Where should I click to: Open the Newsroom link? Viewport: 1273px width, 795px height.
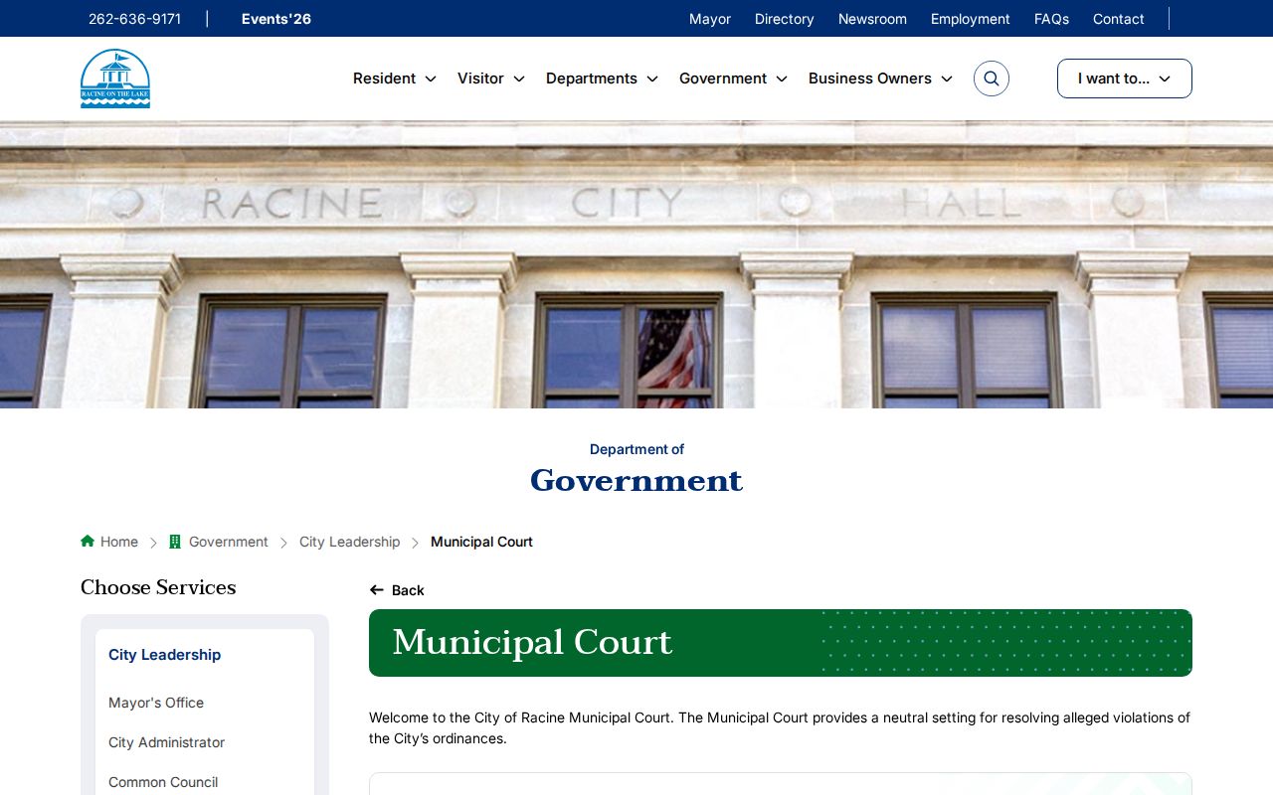tap(872, 19)
